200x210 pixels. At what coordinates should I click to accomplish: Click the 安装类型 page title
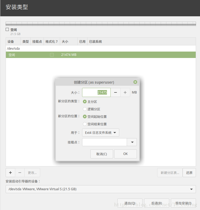[x=17, y=7]
